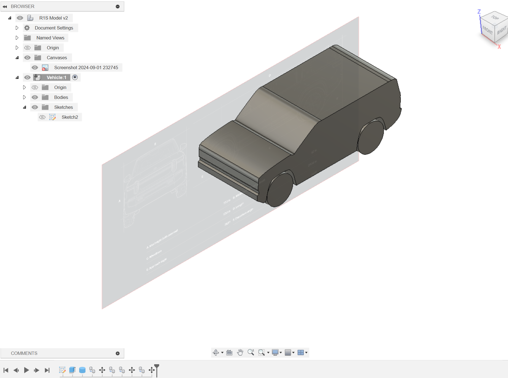This screenshot has width=508, height=378.
Task: Expand the top-level Origin node
Action: click(x=17, y=48)
